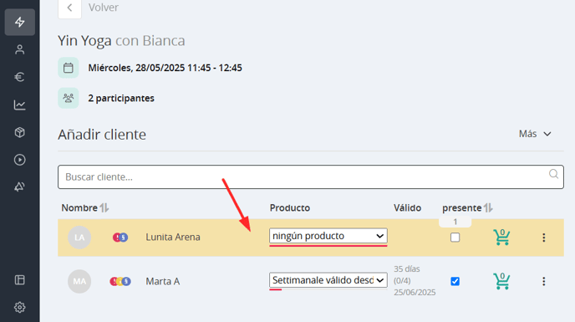Open the Settimanale product dropdown for Marta A

[328, 280]
